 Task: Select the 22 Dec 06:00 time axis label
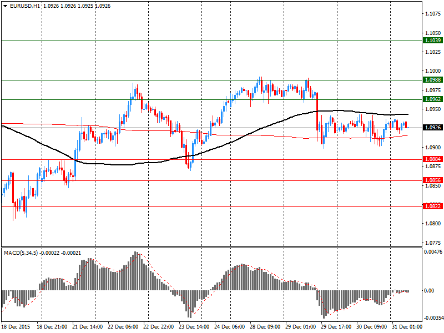click(x=123, y=327)
